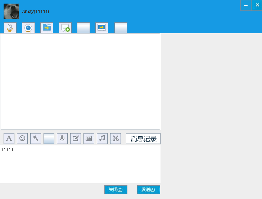Viewport: 262px width, 199px height.
Task: Open 消息记录 message history
Action: (x=143, y=139)
